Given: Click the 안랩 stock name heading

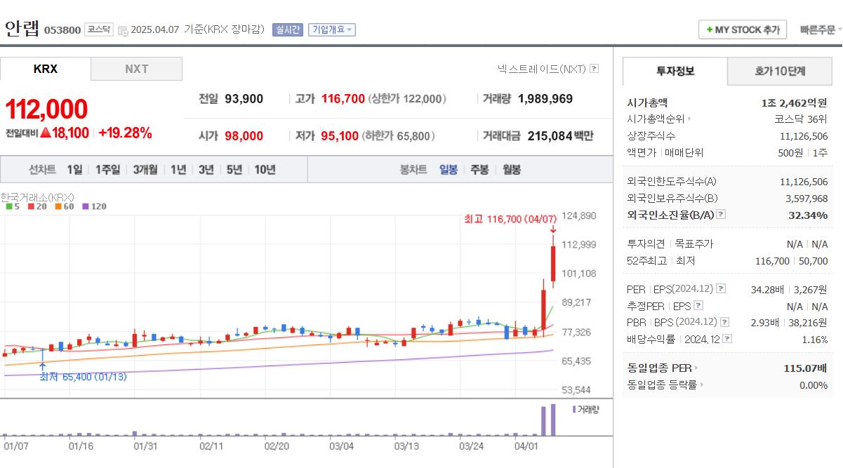Looking at the screenshot, I should pos(22,28).
